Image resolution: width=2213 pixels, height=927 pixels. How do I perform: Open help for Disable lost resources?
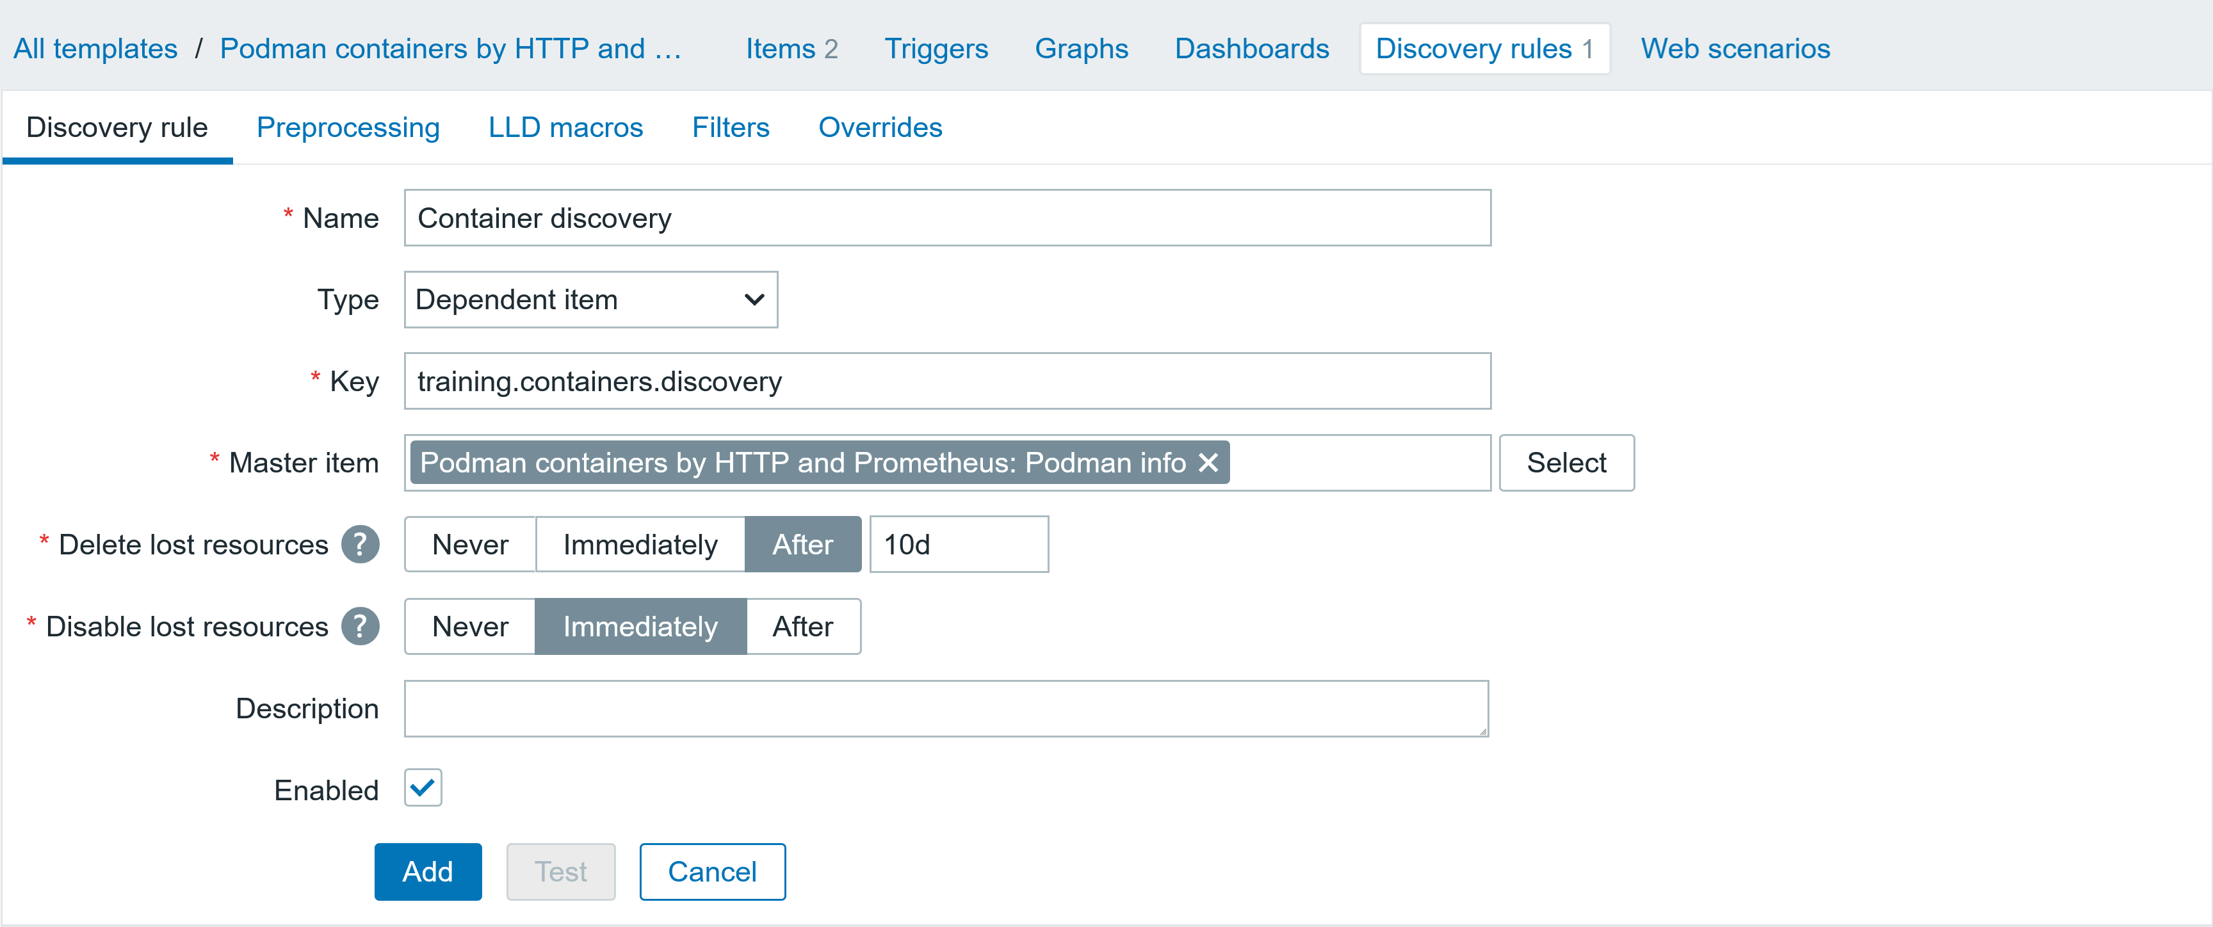click(360, 626)
